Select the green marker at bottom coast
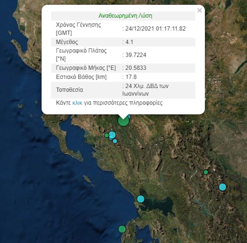The height and width of the screenshot is (243, 247). point(122,229)
